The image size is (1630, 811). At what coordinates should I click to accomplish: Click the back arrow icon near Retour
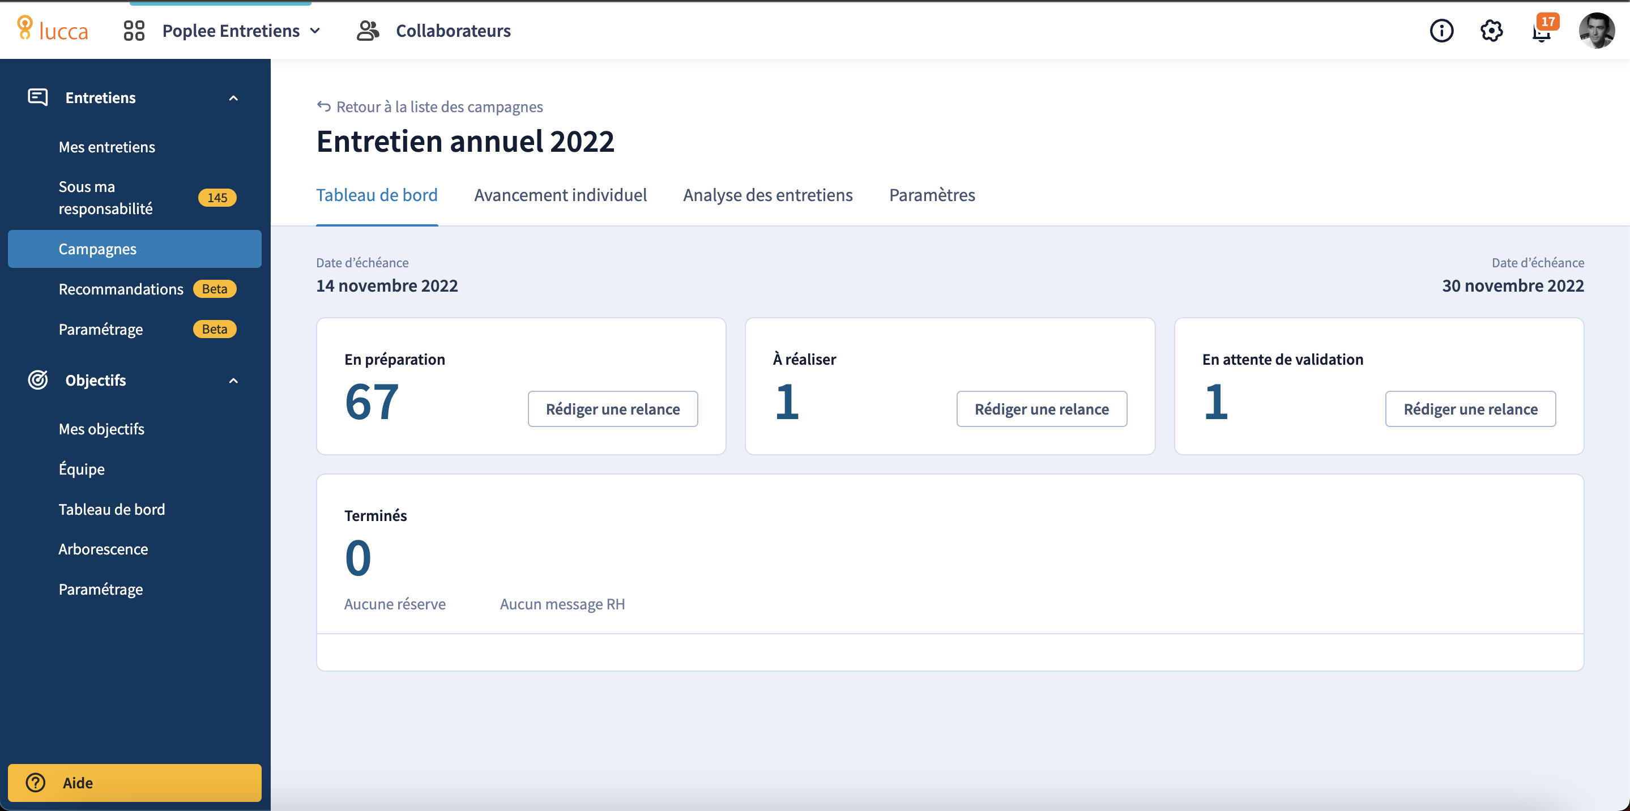tap(323, 106)
